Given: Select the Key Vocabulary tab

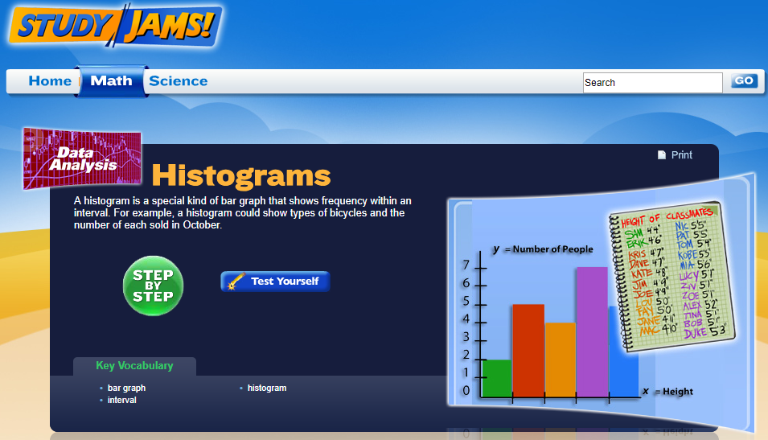Looking at the screenshot, I should (134, 366).
